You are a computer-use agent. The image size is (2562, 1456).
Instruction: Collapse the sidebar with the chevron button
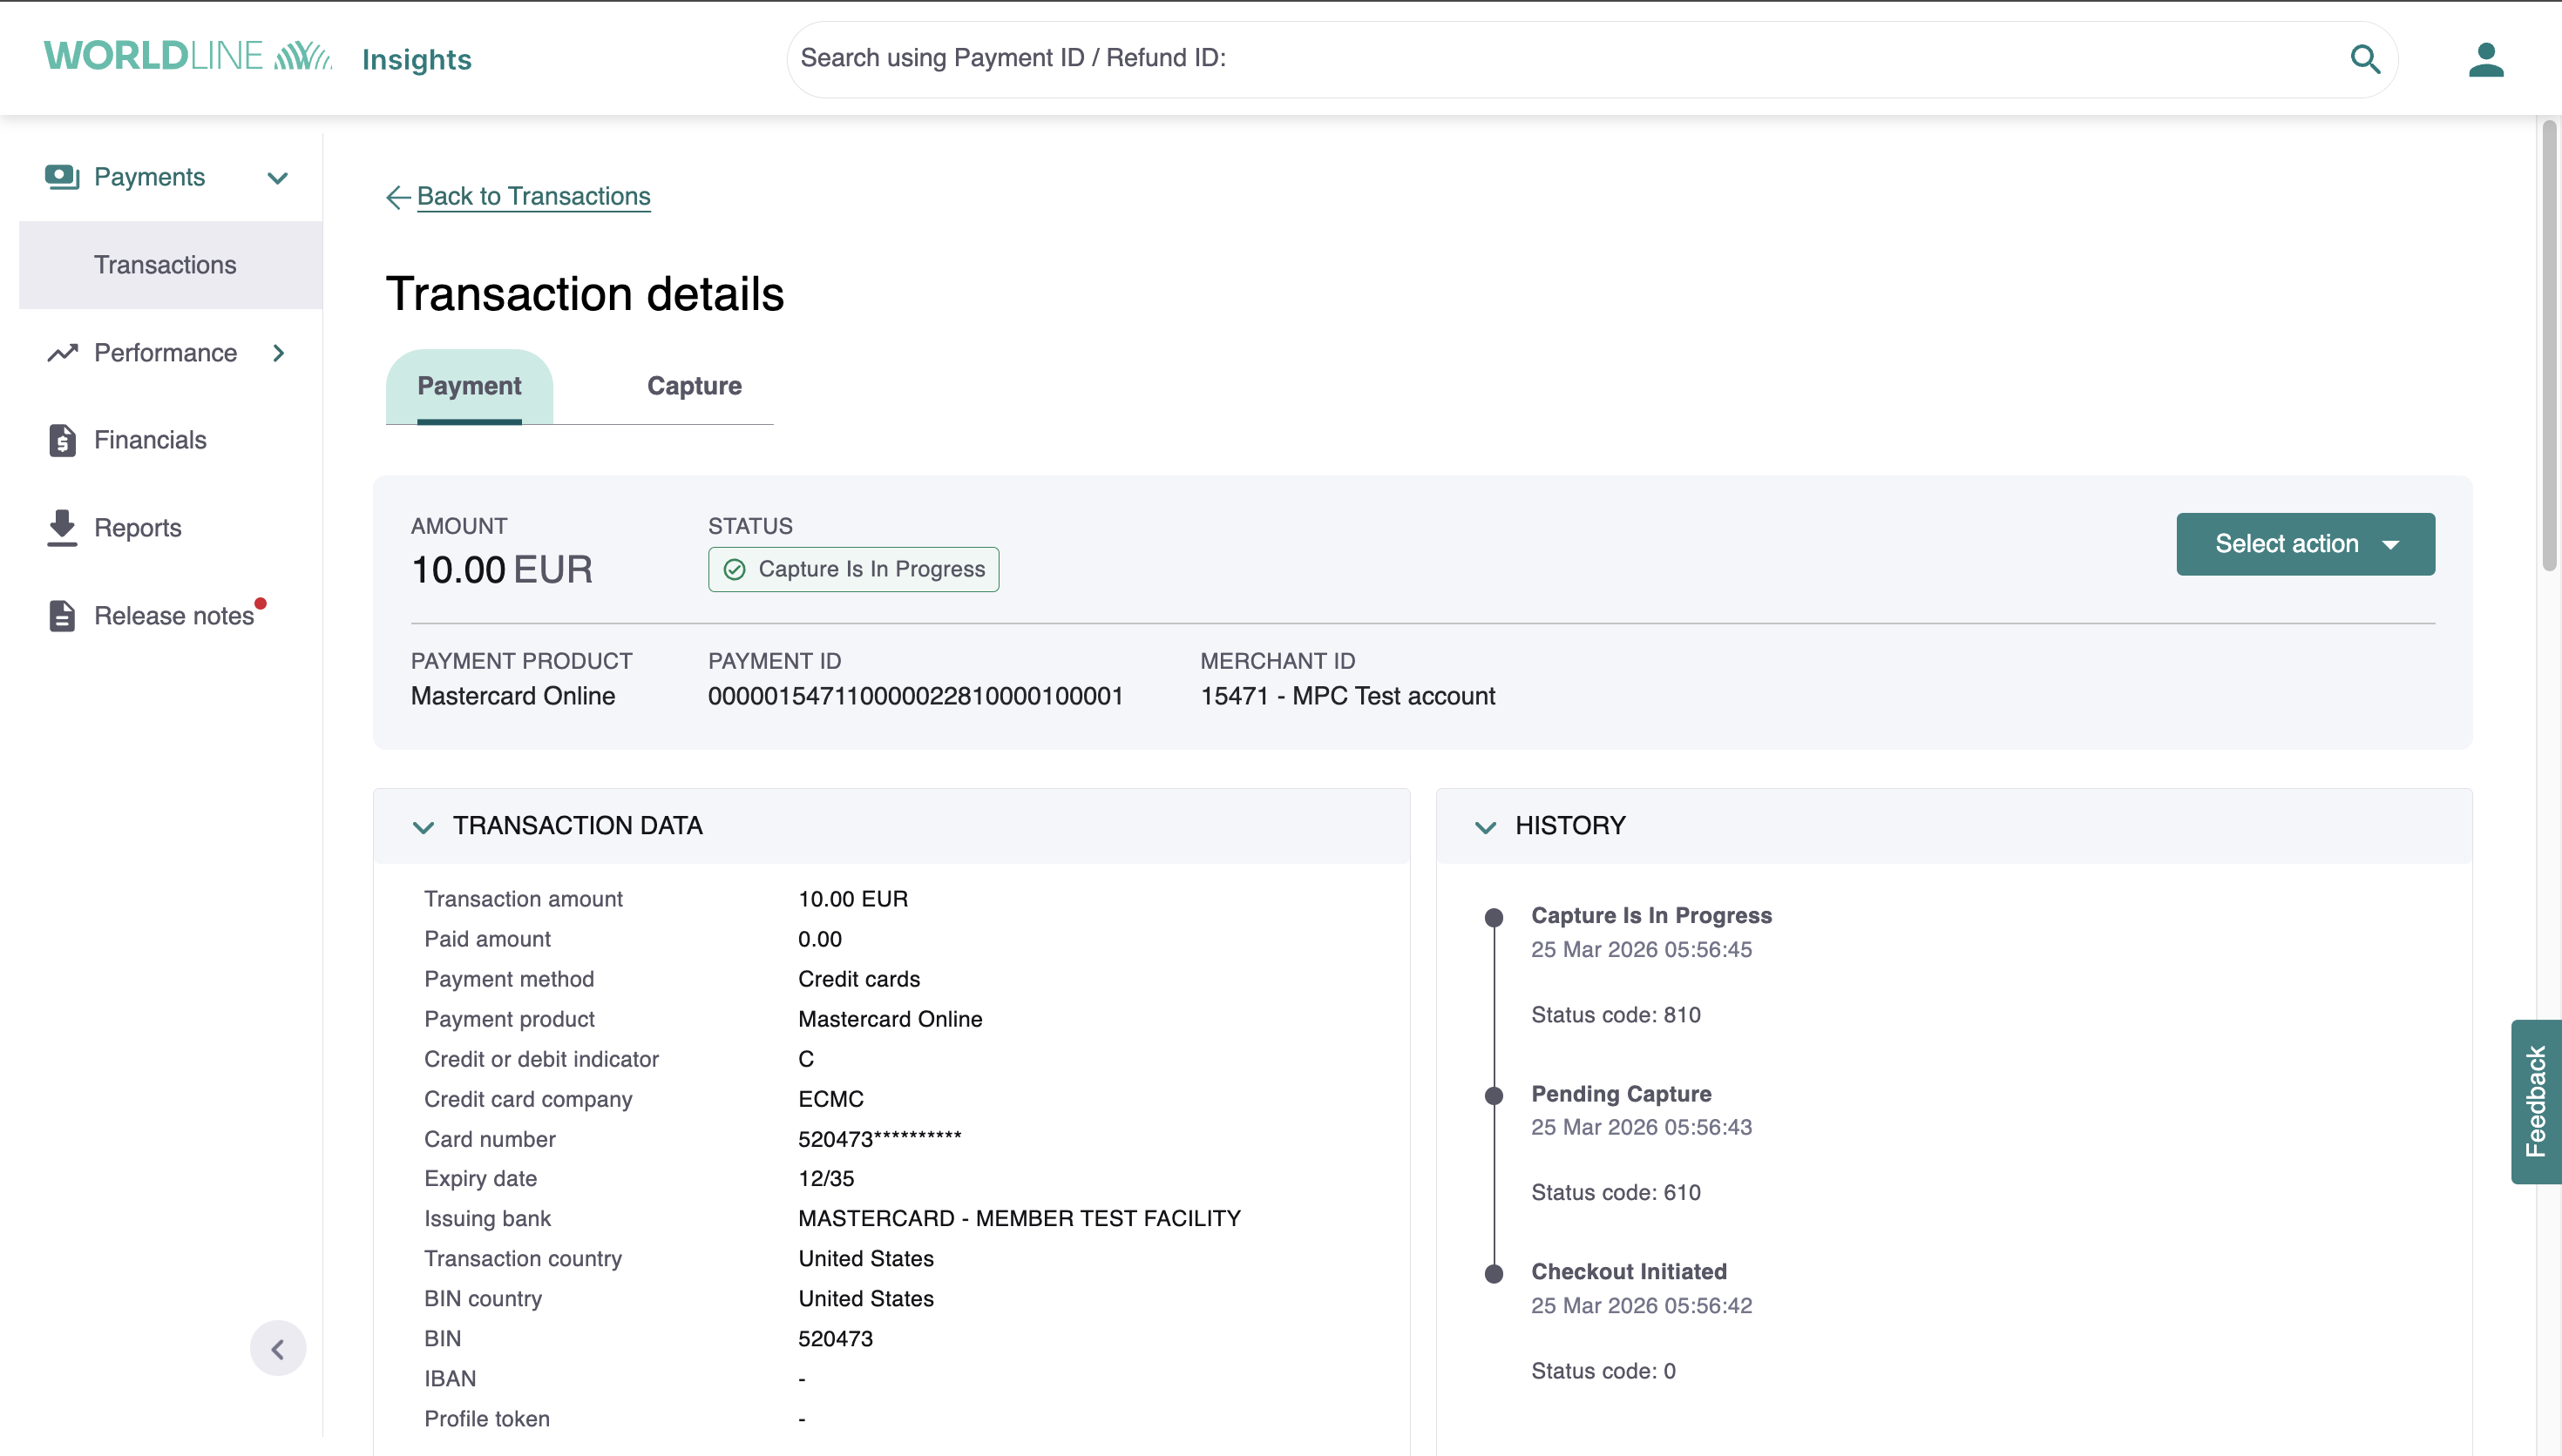[x=278, y=1349]
